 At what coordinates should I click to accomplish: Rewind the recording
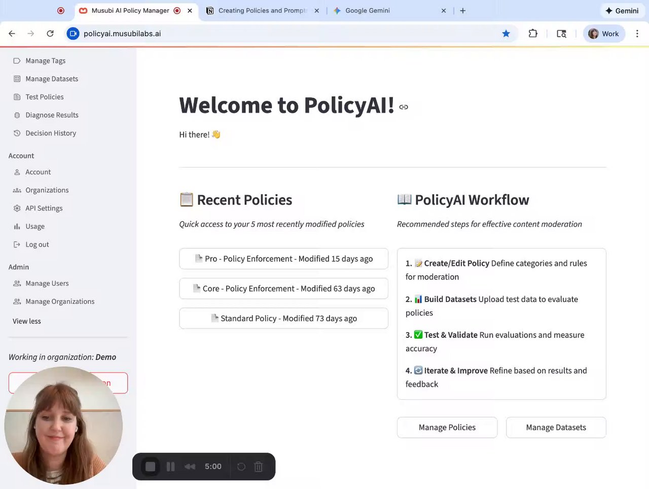pyautogui.click(x=190, y=467)
